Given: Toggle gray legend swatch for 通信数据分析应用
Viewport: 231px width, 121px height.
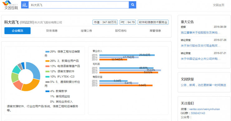Looking at the screenshot, I should point(47,82).
